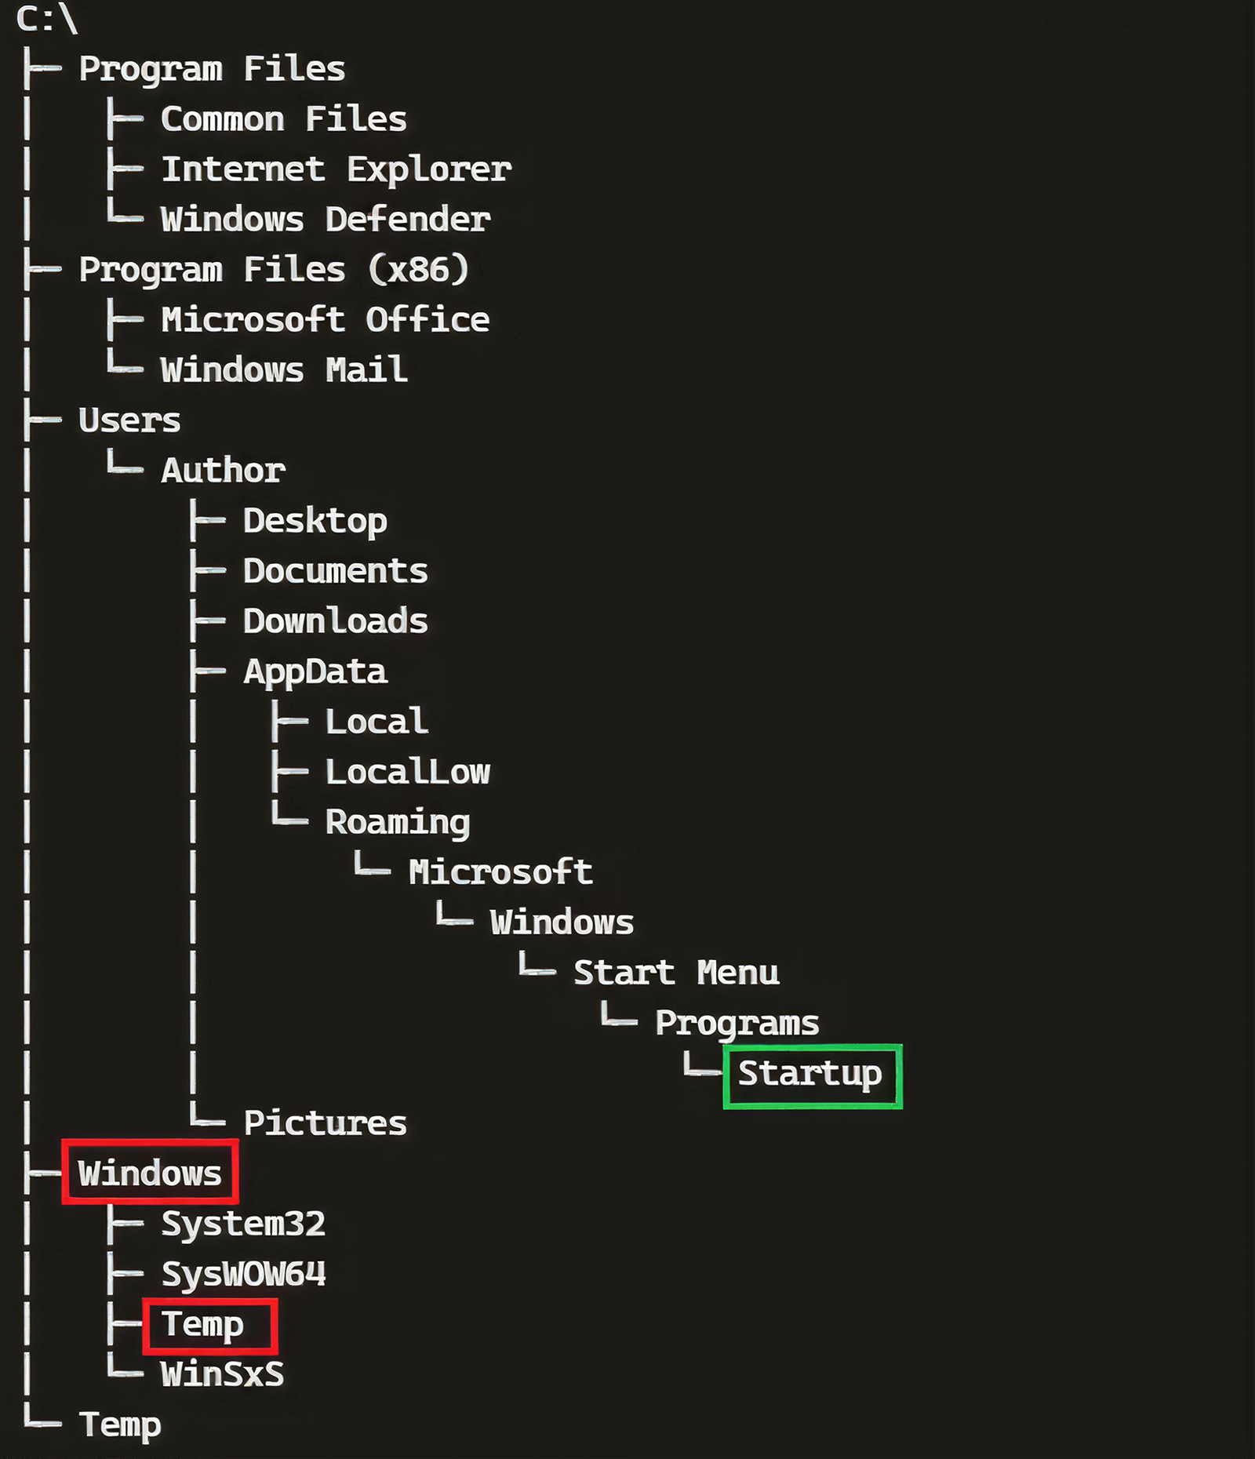Click the WinSxS folder

coord(222,1374)
